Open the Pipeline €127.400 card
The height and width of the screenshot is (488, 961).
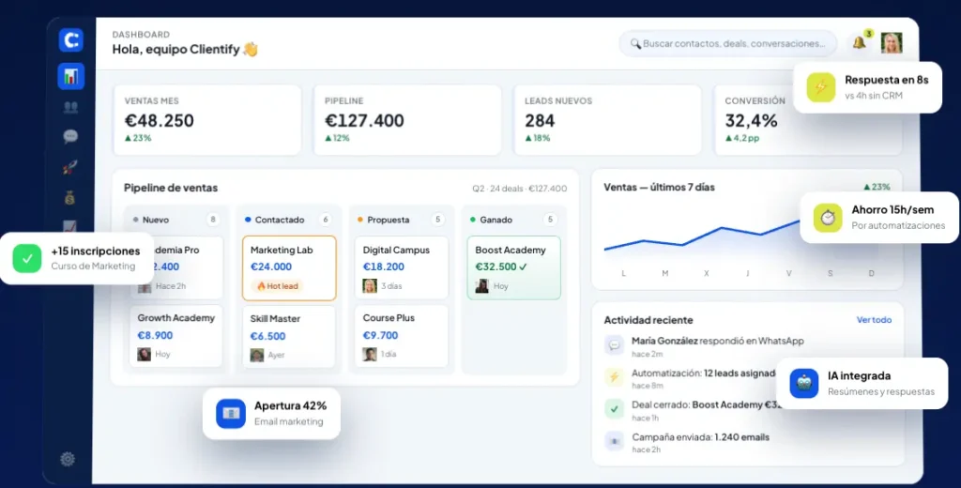point(407,119)
